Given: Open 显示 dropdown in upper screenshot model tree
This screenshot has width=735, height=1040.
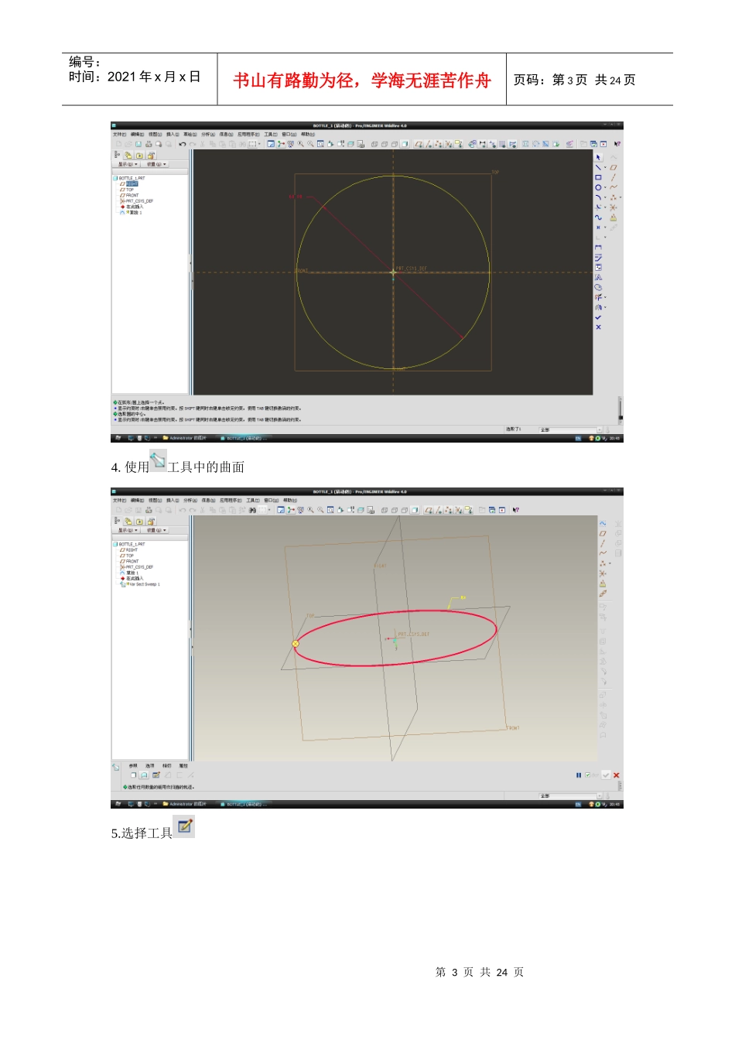Looking at the screenshot, I should point(128,164).
